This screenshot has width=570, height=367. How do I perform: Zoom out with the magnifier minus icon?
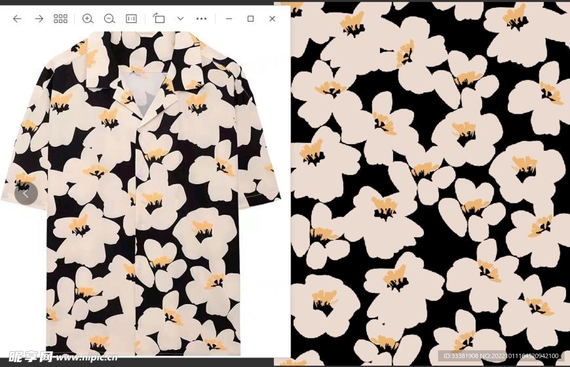110,19
